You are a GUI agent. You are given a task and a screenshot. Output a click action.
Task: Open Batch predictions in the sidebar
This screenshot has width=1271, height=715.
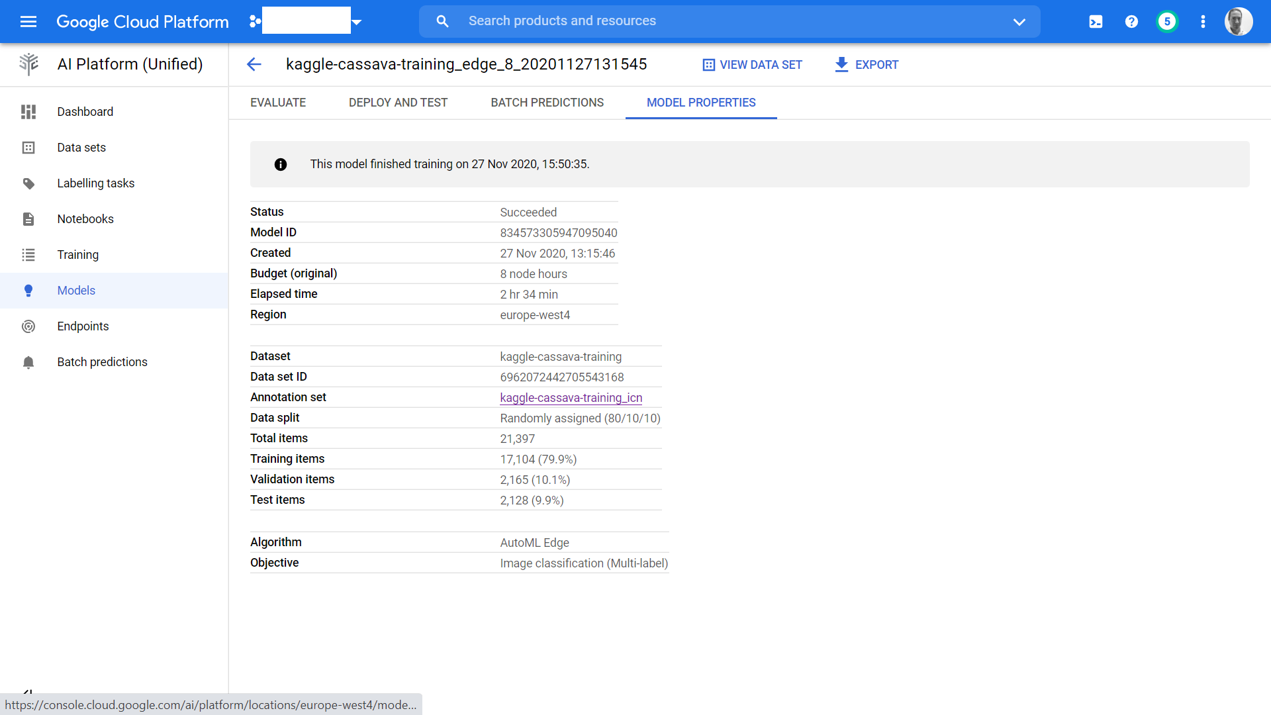pyautogui.click(x=102, y=362)
